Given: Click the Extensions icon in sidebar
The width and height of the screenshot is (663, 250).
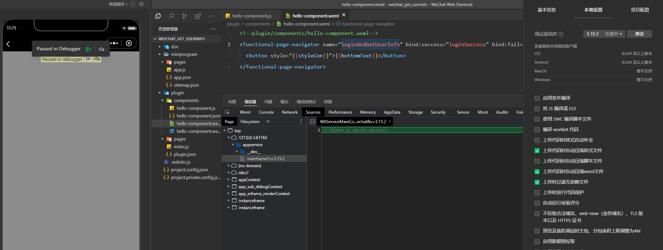Looking at the screenshot, I should [198, 16].
